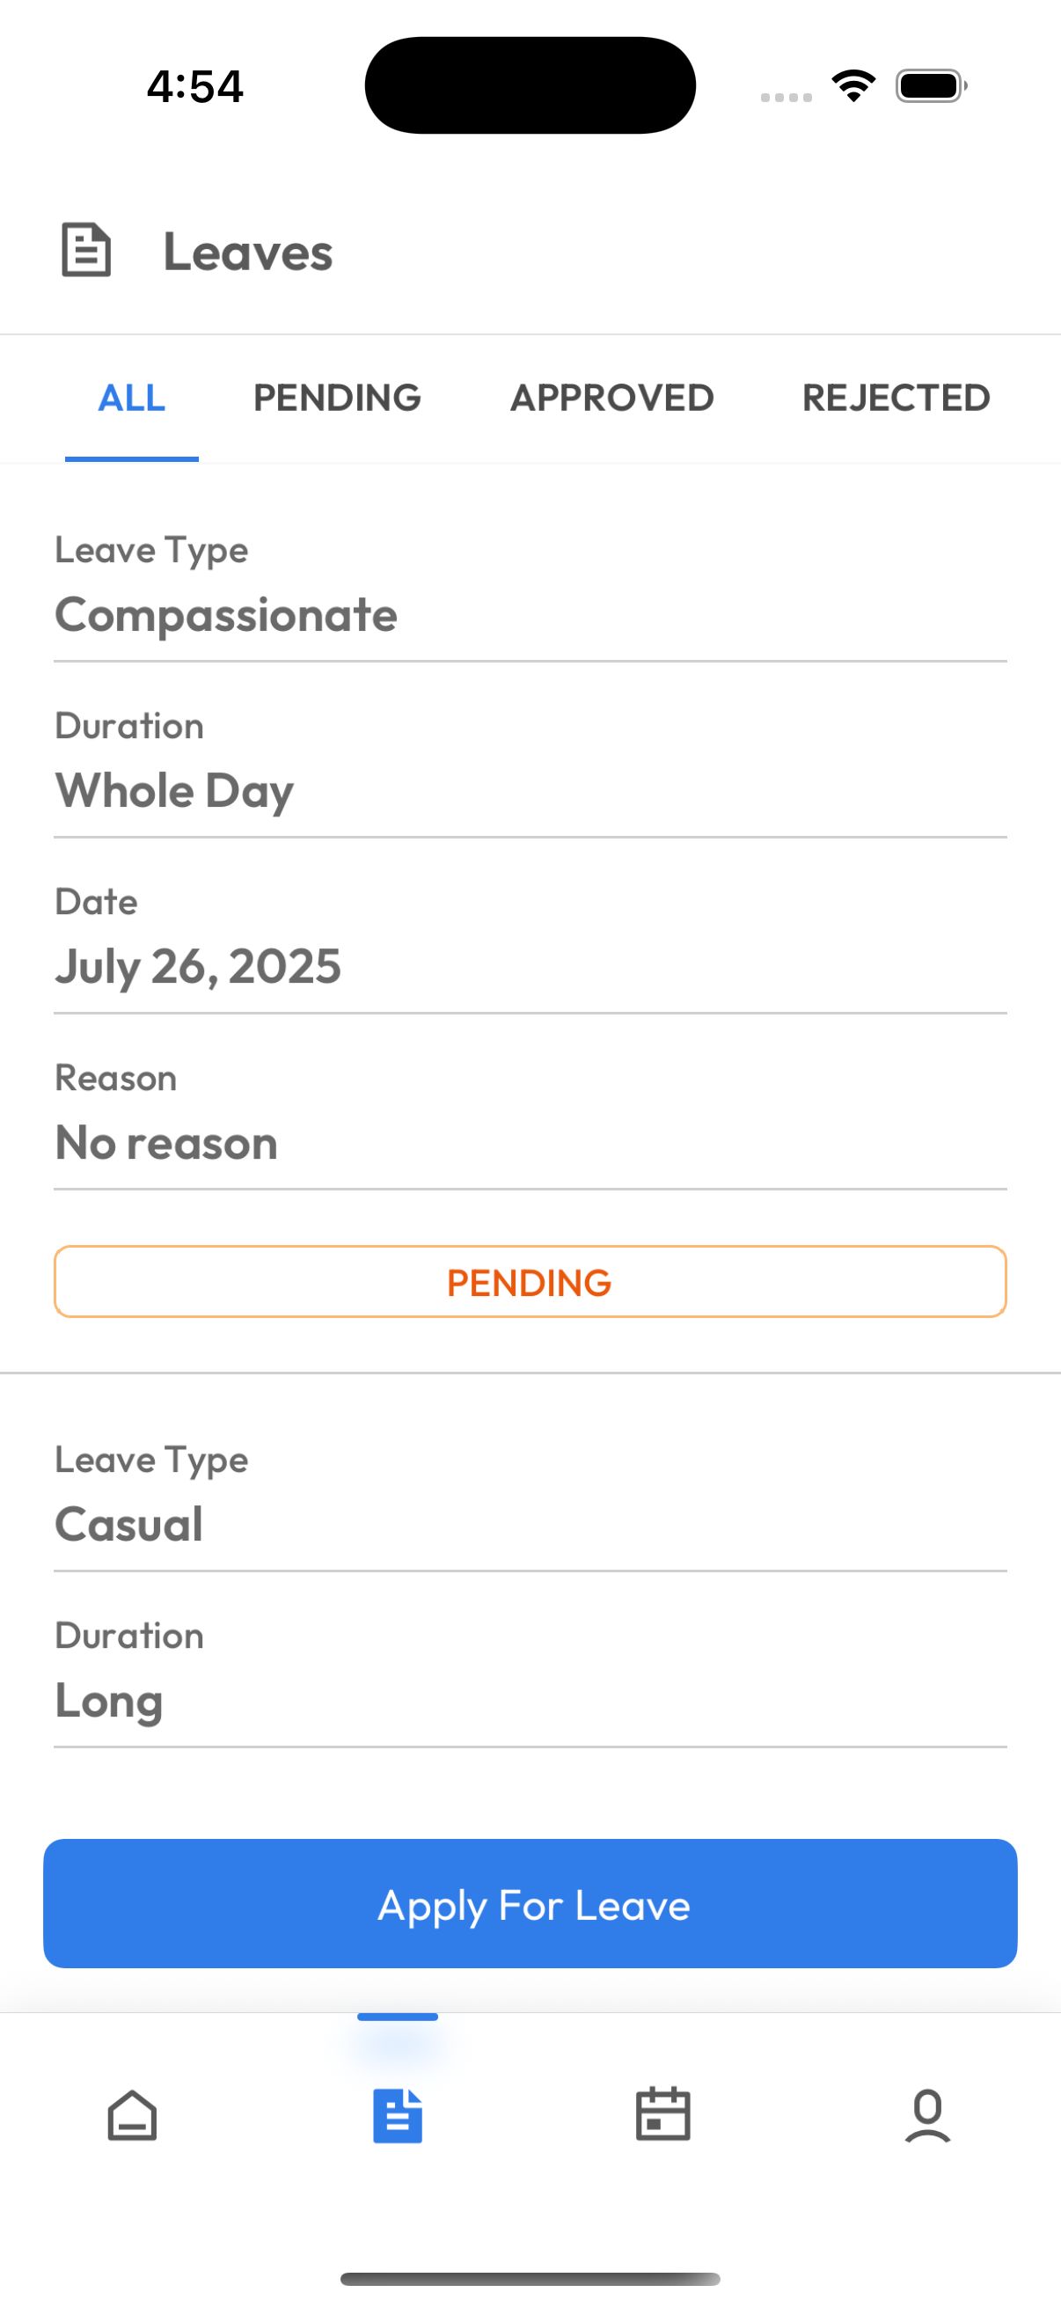Tap the Long duration field

click(109, 1700)
